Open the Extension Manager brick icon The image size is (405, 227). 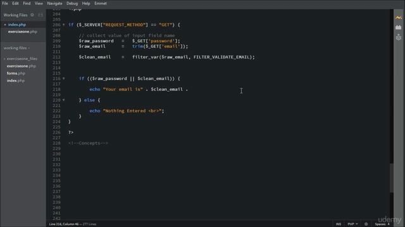(398, 27)
